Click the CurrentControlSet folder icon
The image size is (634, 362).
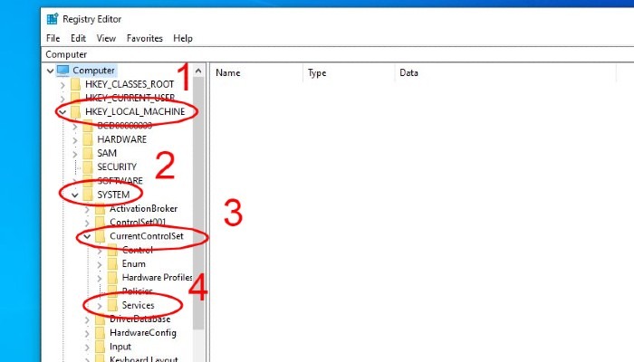pos(100,236)
